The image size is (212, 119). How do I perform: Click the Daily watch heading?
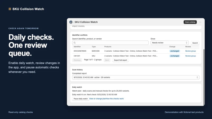pyautogui.click(x=77, y=87)
